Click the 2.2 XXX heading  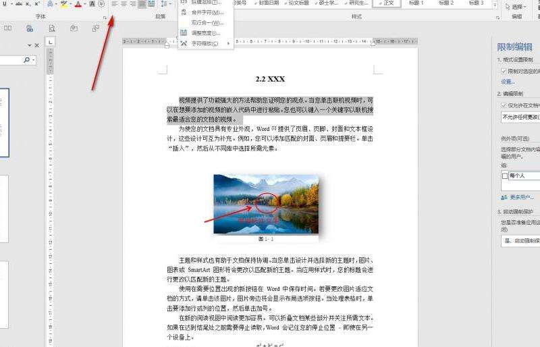[271, 79]
